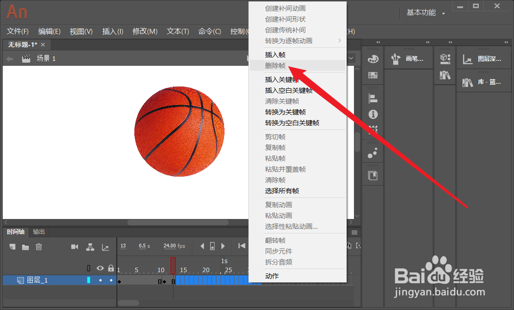Click the scene clapperboard icon
Viewport: 514px width, 310px height.
pos(26,59)
